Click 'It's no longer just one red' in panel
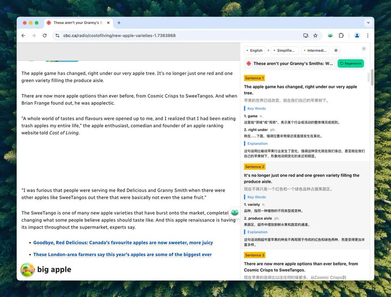The height and width of the screenshot is (297, 391). coord(302,178)
